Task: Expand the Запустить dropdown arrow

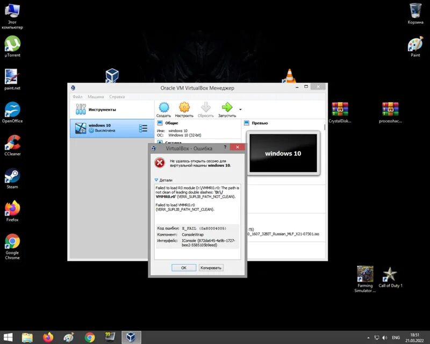Action: pyautogui.click(x=240, y=110)
